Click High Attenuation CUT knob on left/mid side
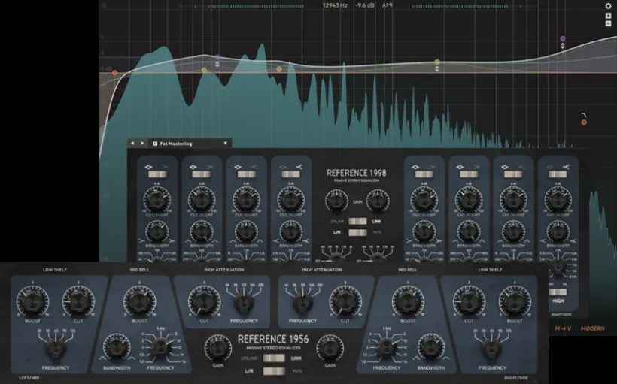This screenshot has width=617, height=384. (204, 301)
